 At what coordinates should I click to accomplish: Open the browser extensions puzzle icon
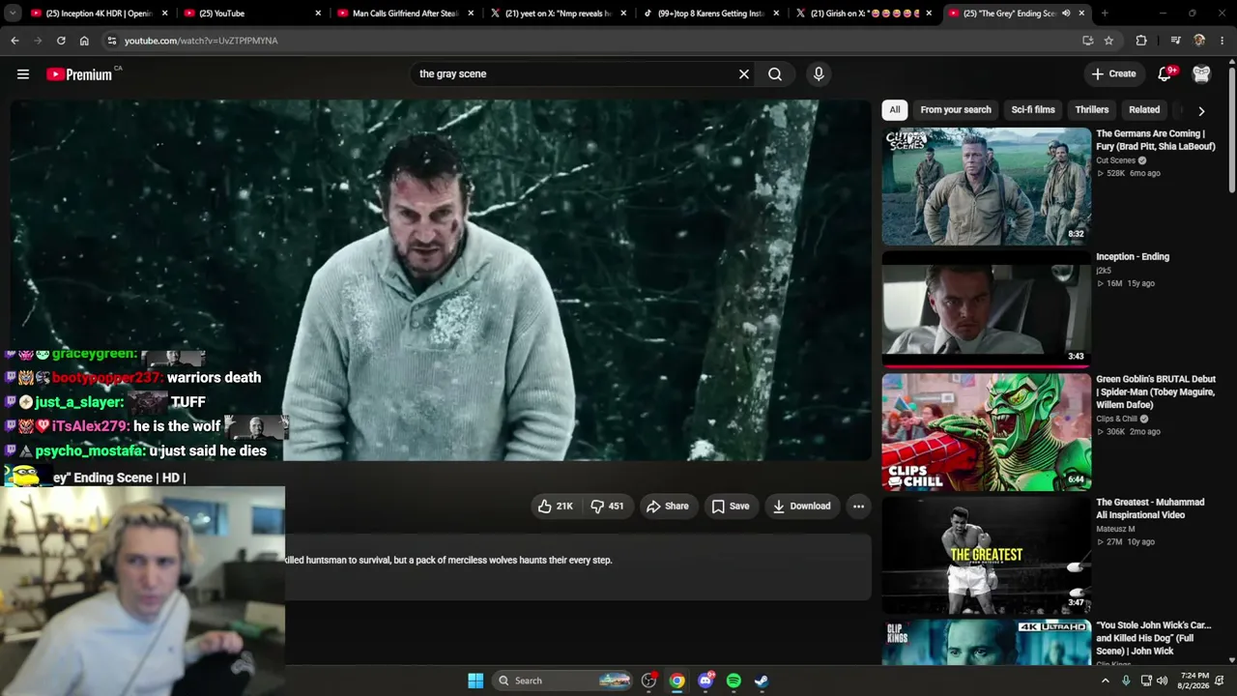(x=1141, y=41)
